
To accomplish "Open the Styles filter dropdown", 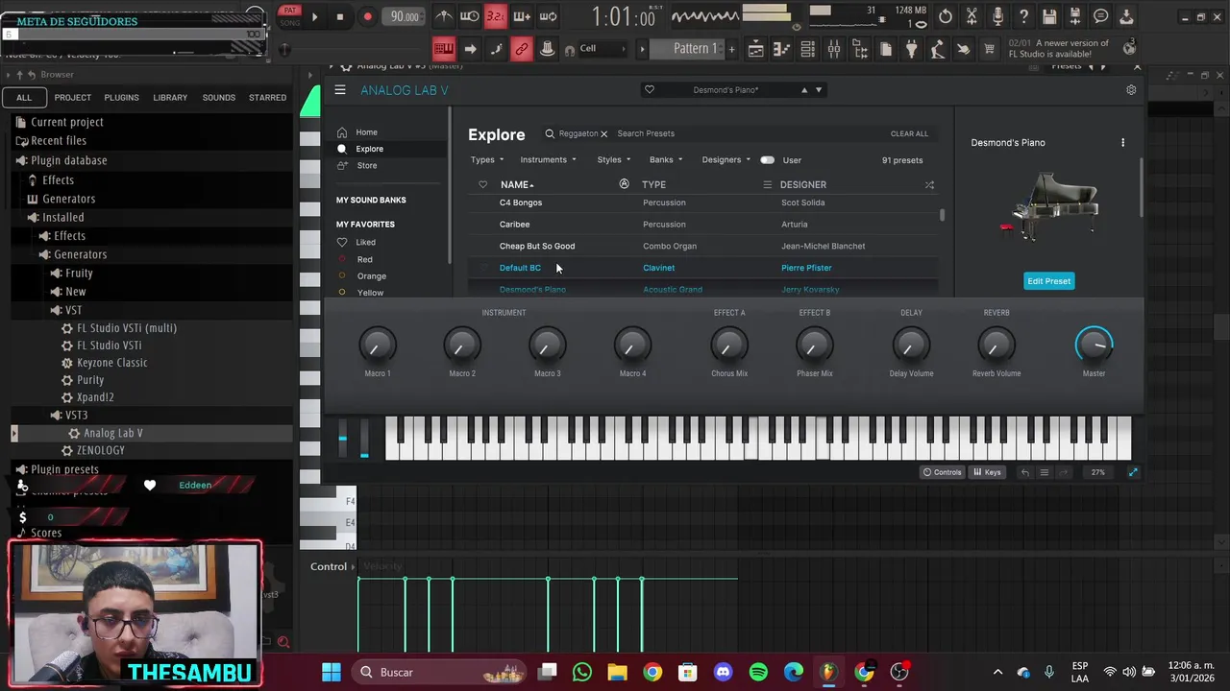I will click(614, 160).
